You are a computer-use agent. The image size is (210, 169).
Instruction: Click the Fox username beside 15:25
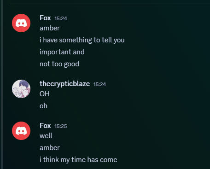pos(45,126)
